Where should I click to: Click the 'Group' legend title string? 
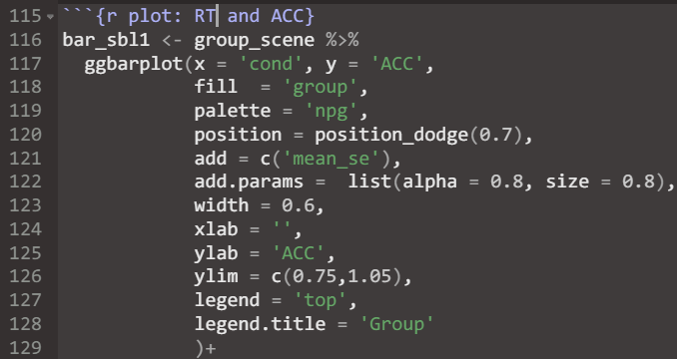click(397, 324)
